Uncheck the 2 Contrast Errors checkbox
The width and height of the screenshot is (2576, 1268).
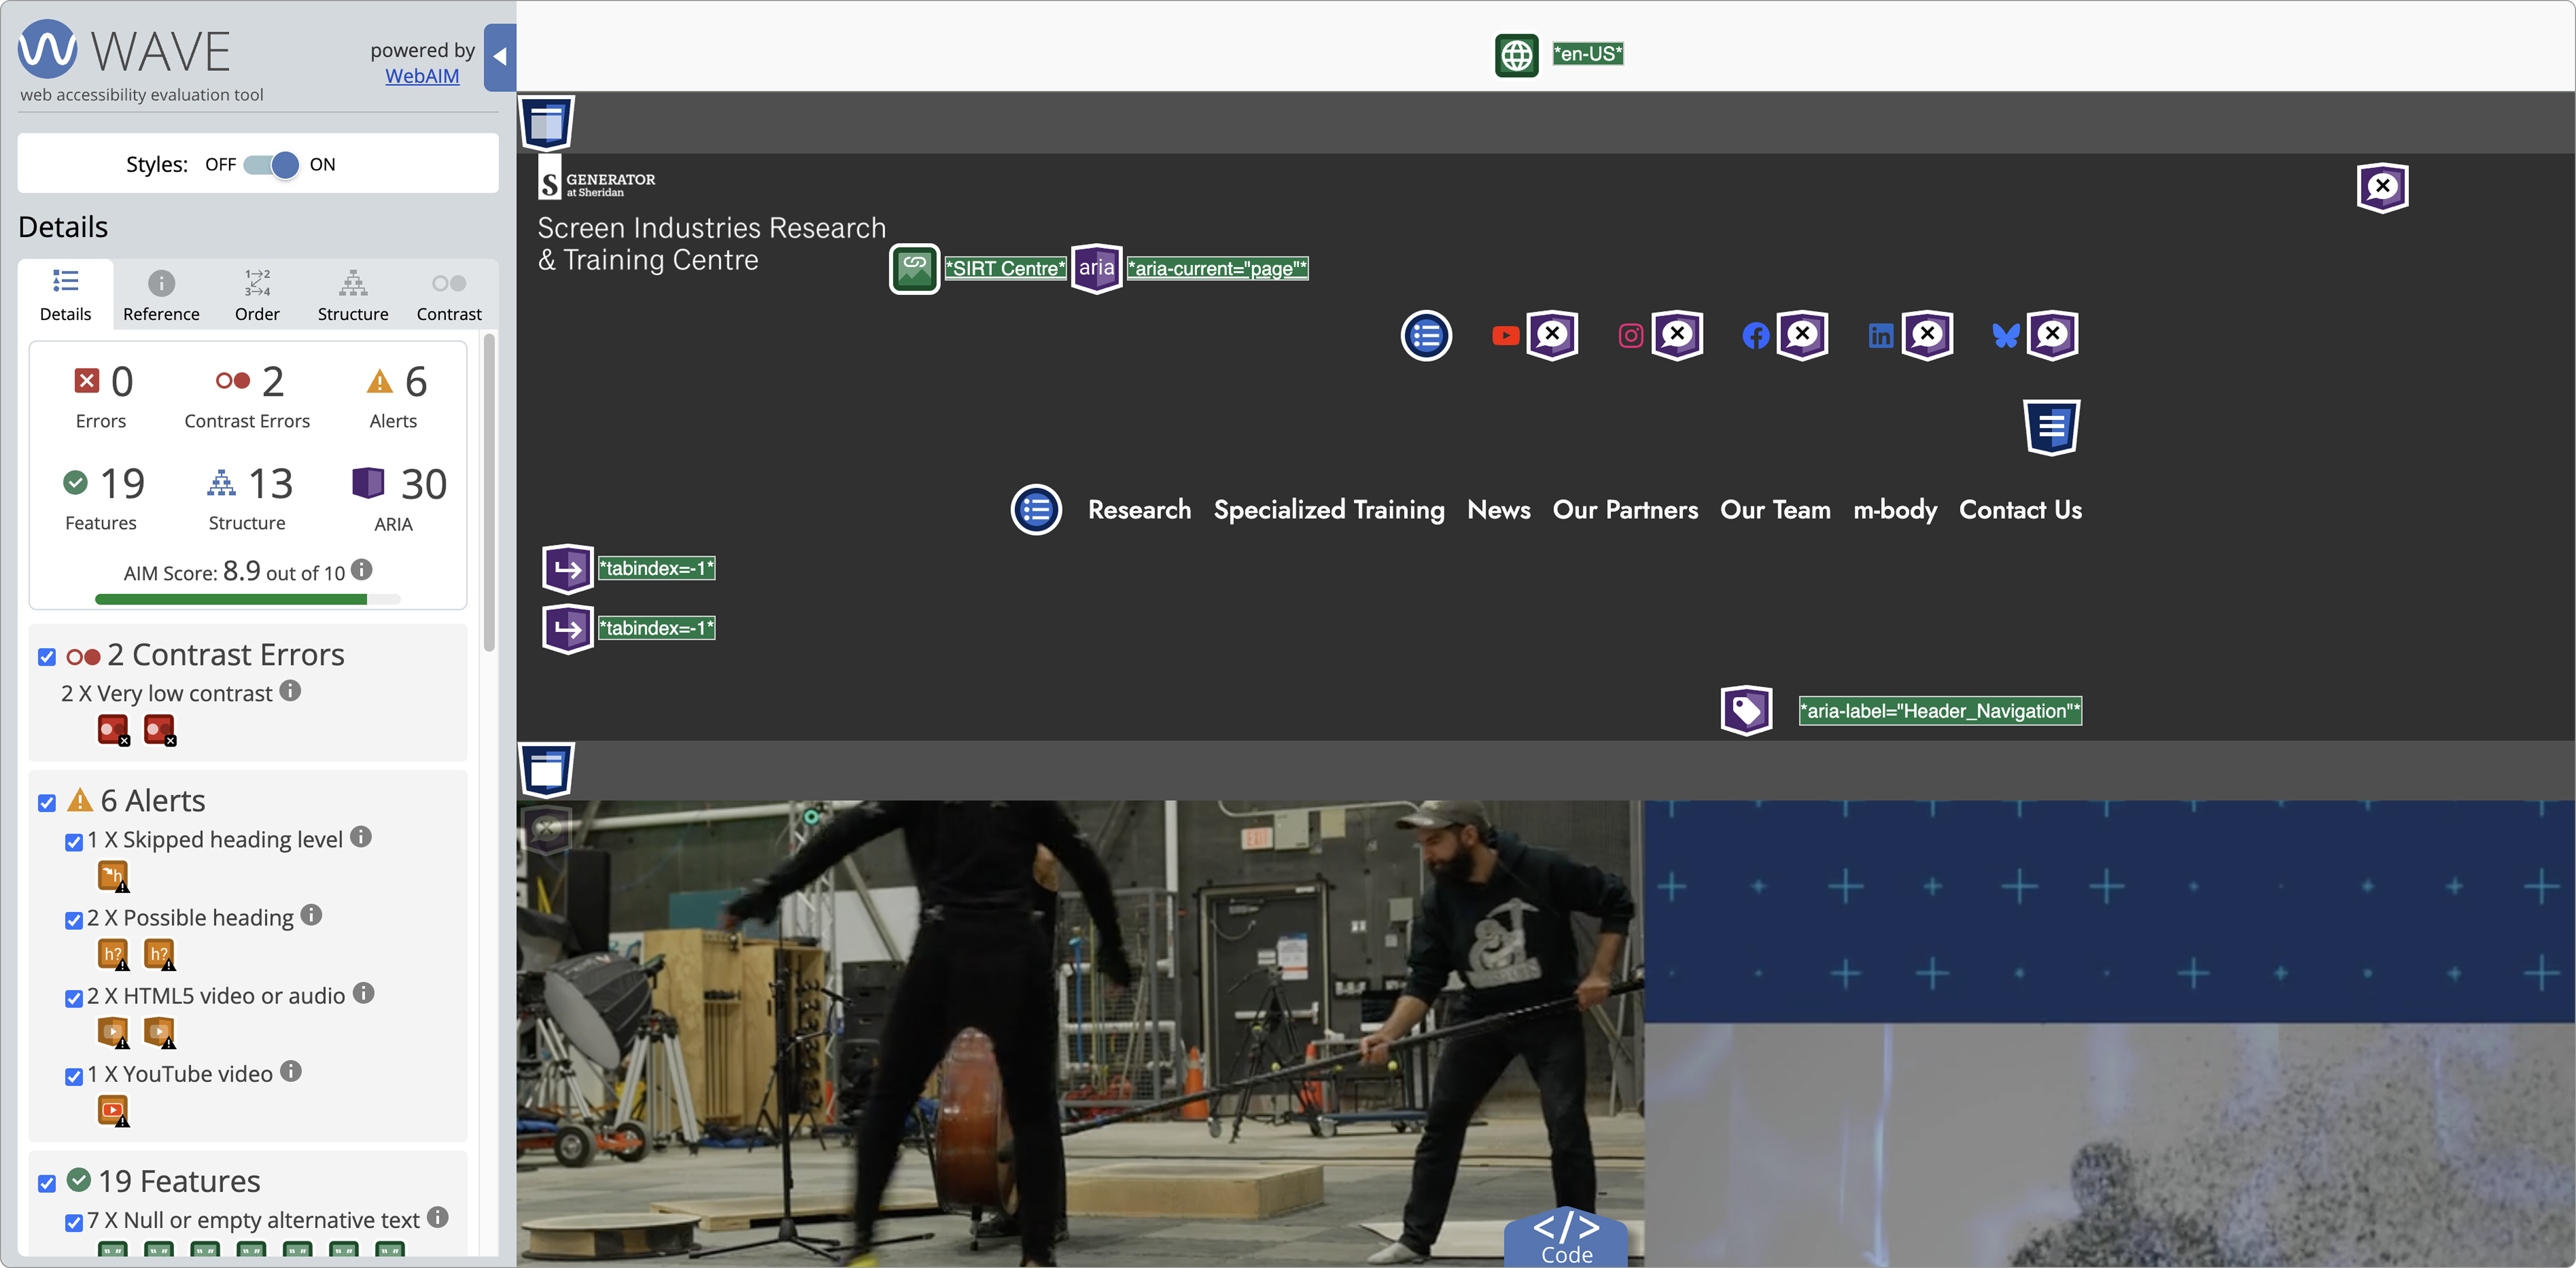pos(47,657)
